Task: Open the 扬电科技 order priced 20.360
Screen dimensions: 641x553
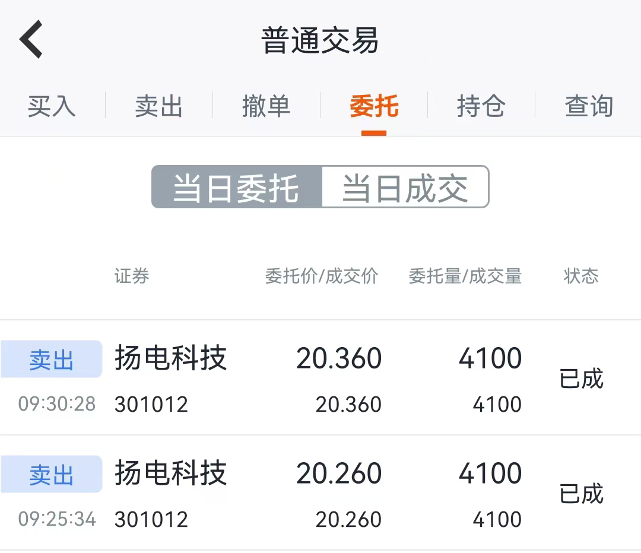Action: 320,377
